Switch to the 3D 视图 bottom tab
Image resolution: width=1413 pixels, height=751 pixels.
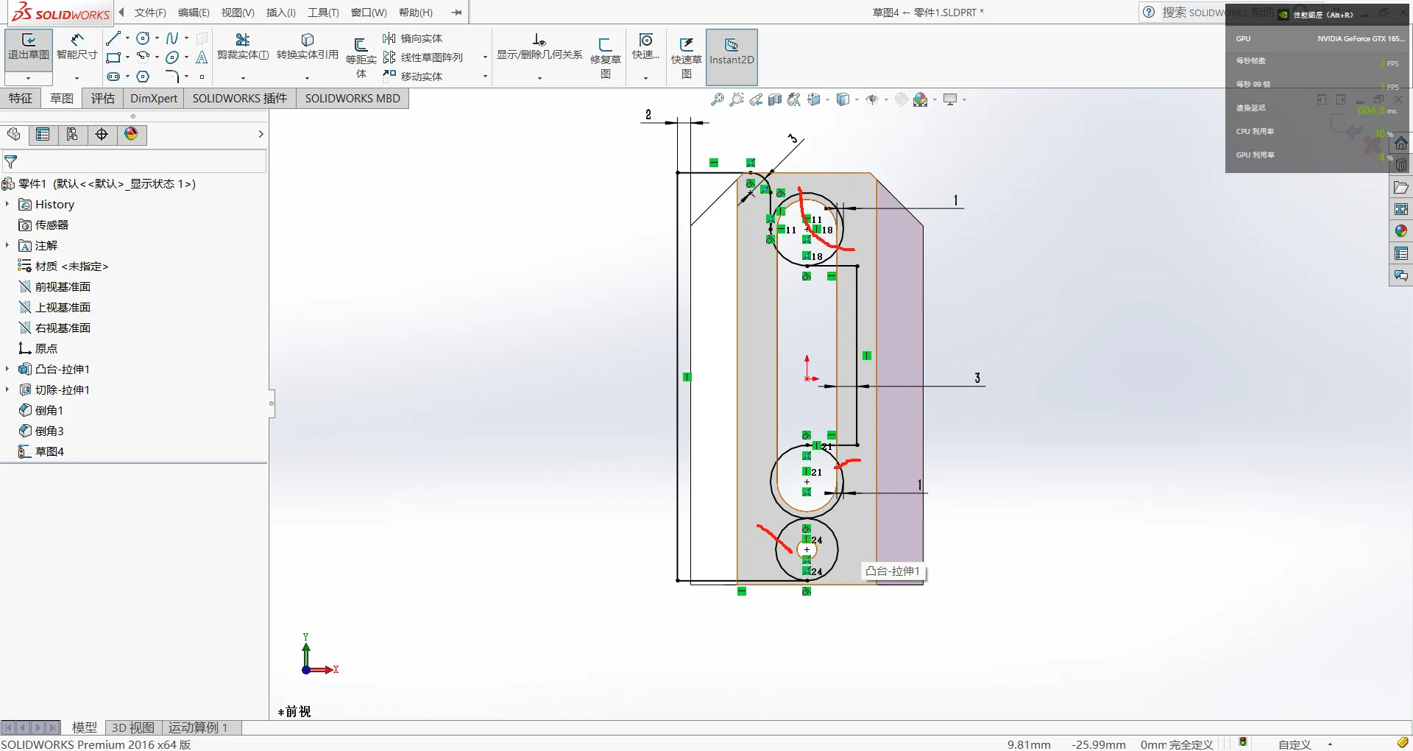tap(133, 727)
